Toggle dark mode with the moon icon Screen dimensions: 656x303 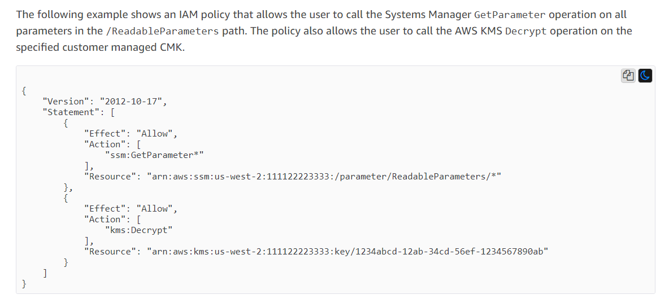tap(645, 76)
